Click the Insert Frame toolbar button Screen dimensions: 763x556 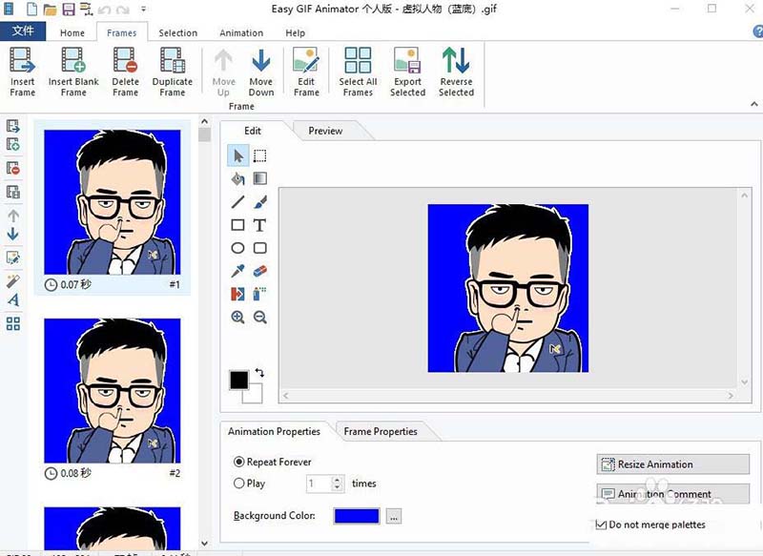pos(22,72)
